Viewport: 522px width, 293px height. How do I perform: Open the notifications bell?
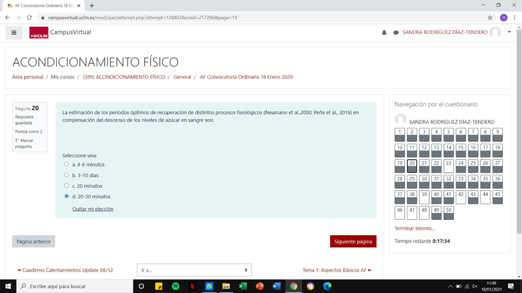pyautogui.click(x=384, y=33)
